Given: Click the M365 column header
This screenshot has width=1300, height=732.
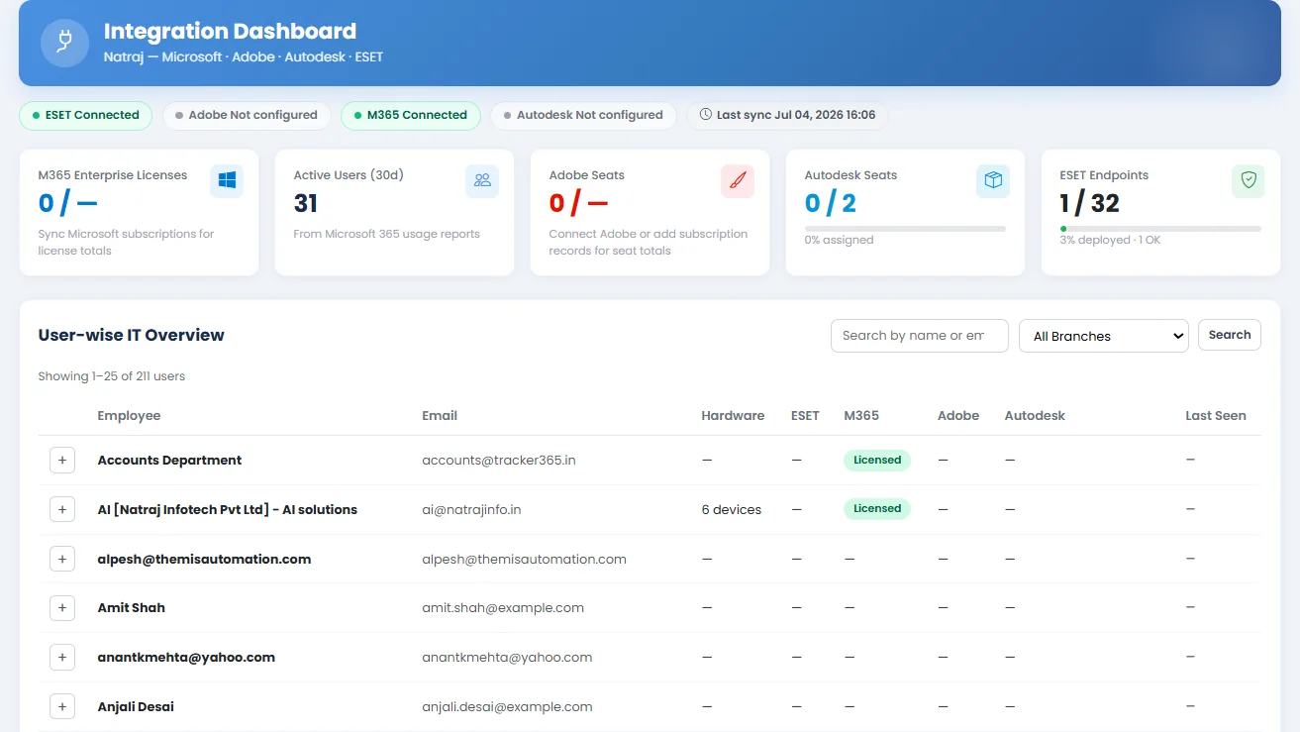Looking at the screenshot, I should pyautogui.click(x=861, y=416).
